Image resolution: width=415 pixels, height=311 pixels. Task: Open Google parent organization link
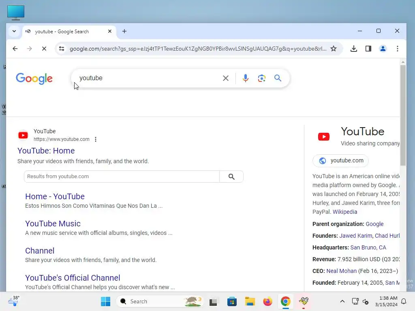click(x=374, y=224)
